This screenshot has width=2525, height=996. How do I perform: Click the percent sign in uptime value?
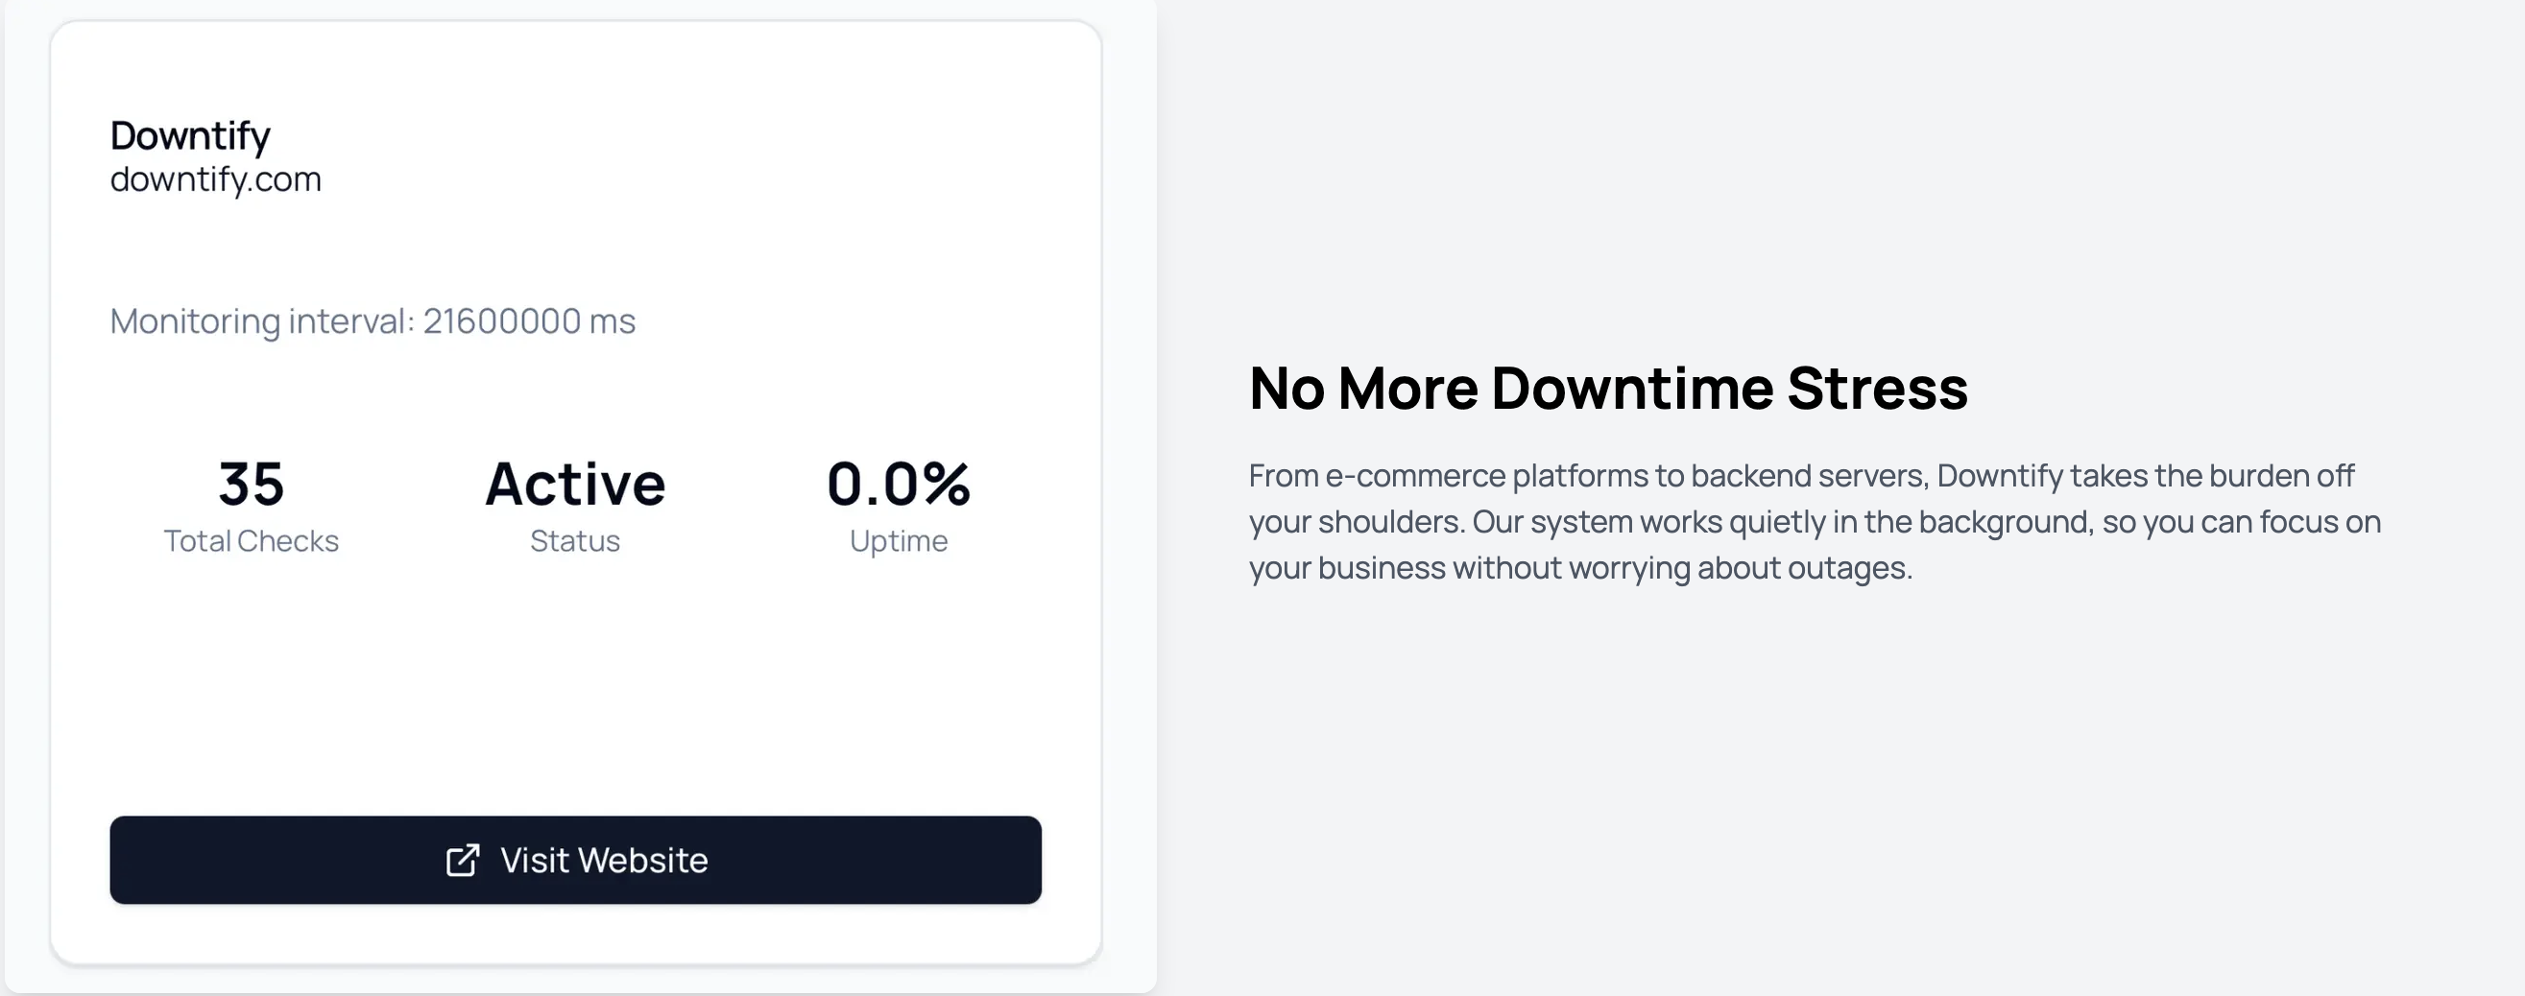947,484
